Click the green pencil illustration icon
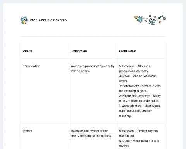Image resolution: width=186 pixels, height=149 pixels. coord(160,17)
